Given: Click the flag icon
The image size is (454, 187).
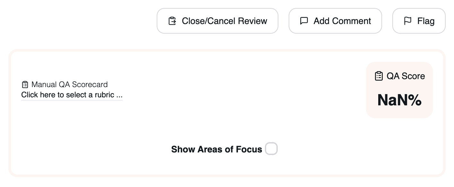Looking at the screenshot, I should pos(408,21).
